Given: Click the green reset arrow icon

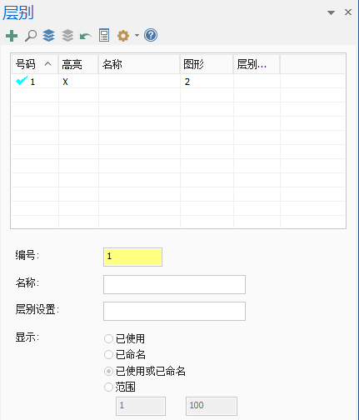Looking at the screenshot, I should (x=85, y=37).
